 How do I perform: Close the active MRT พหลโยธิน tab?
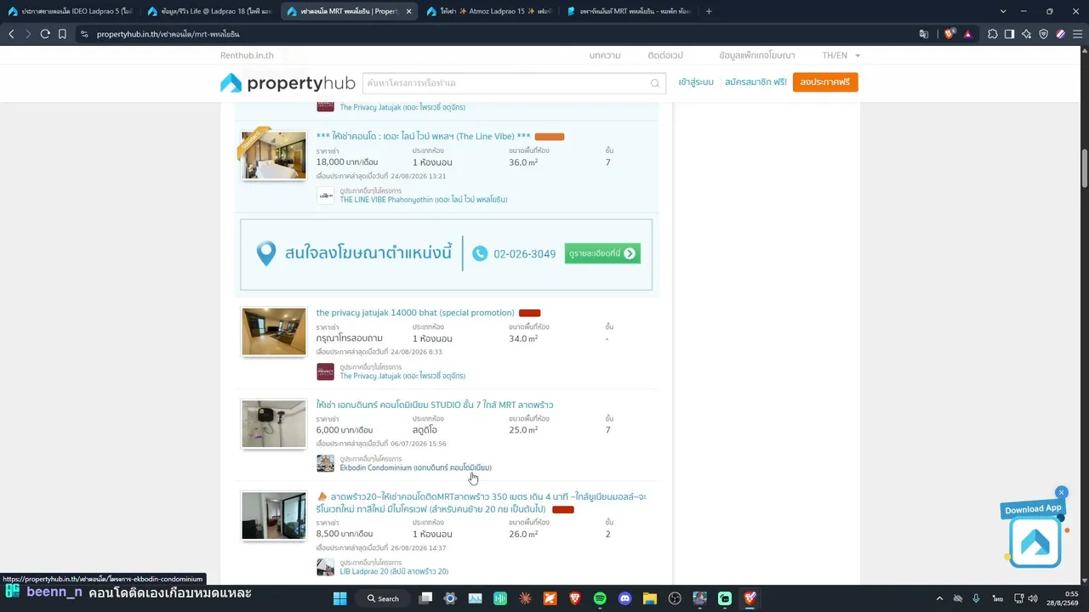(408, 11)
